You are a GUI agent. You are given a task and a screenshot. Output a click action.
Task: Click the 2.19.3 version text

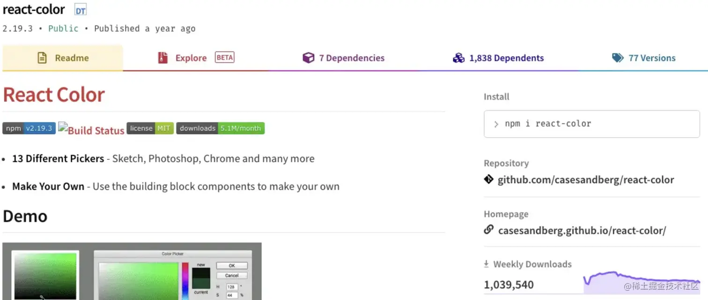(x=18, y=29)
